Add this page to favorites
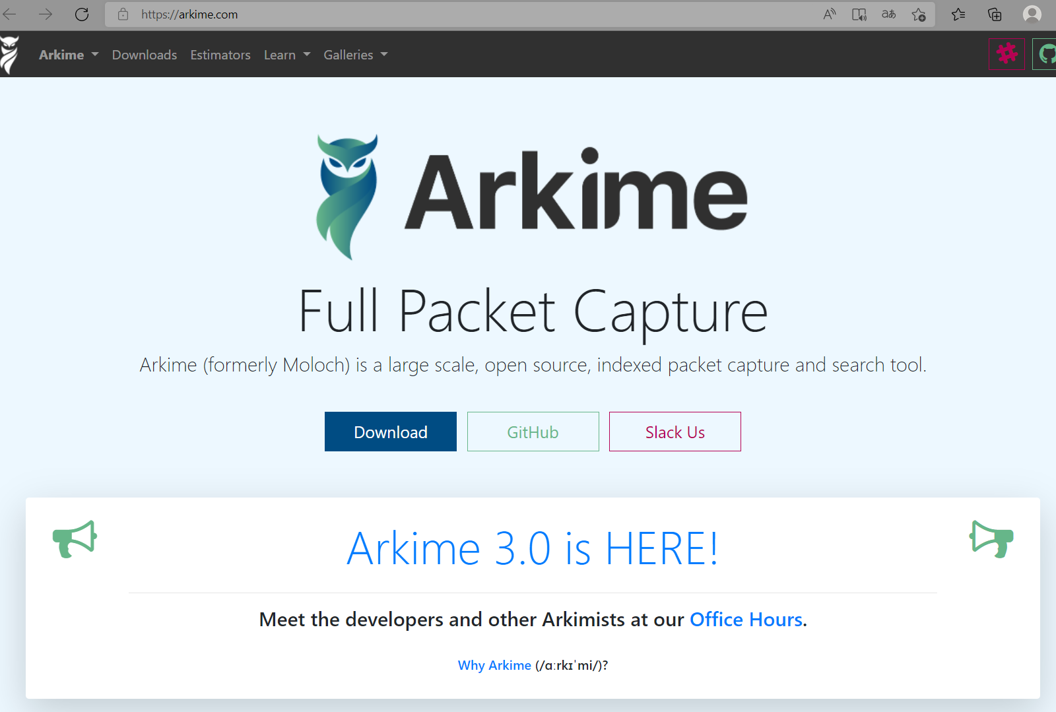Image resolution: width=1056 pixels, height=712 pixels. (919, 14)
